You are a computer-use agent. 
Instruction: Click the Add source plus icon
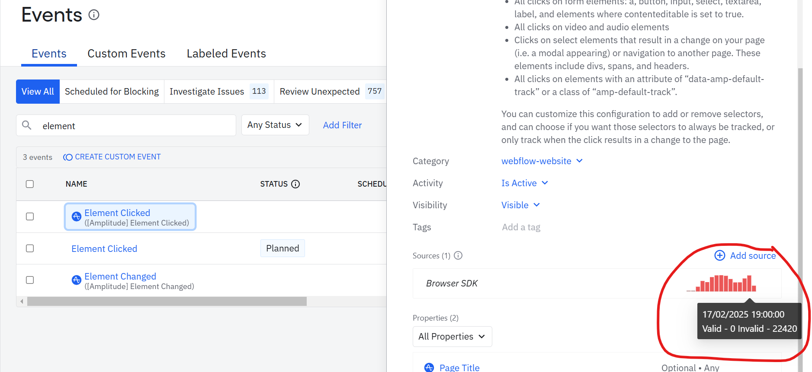click(720, 255)
